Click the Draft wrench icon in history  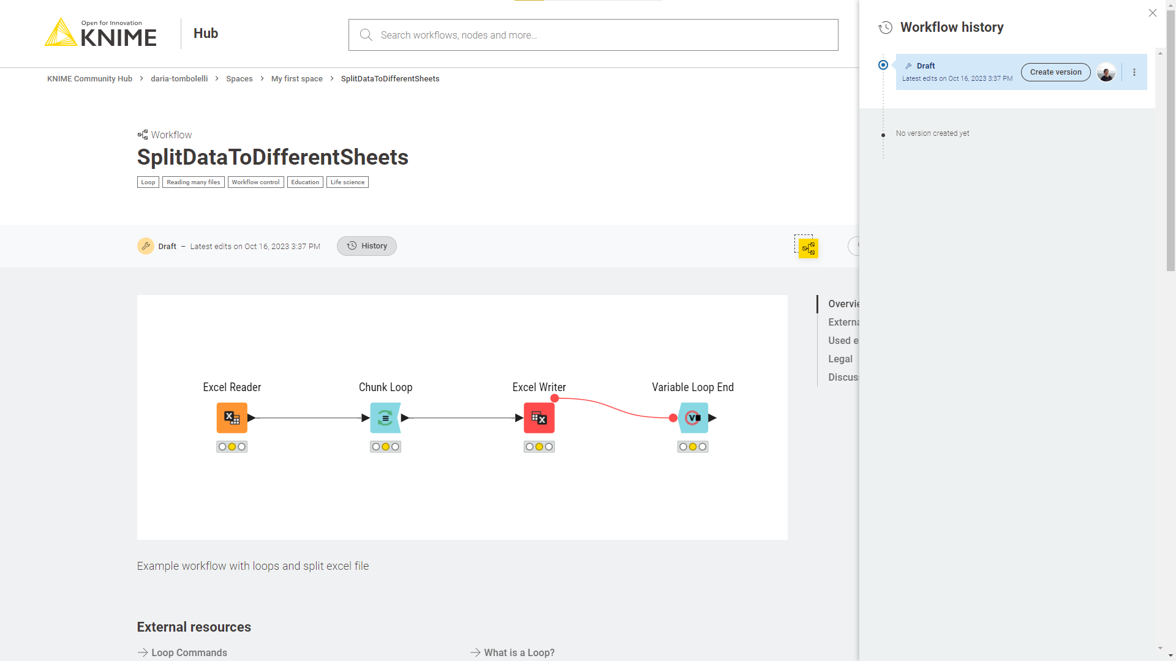[x=908, y=66]
